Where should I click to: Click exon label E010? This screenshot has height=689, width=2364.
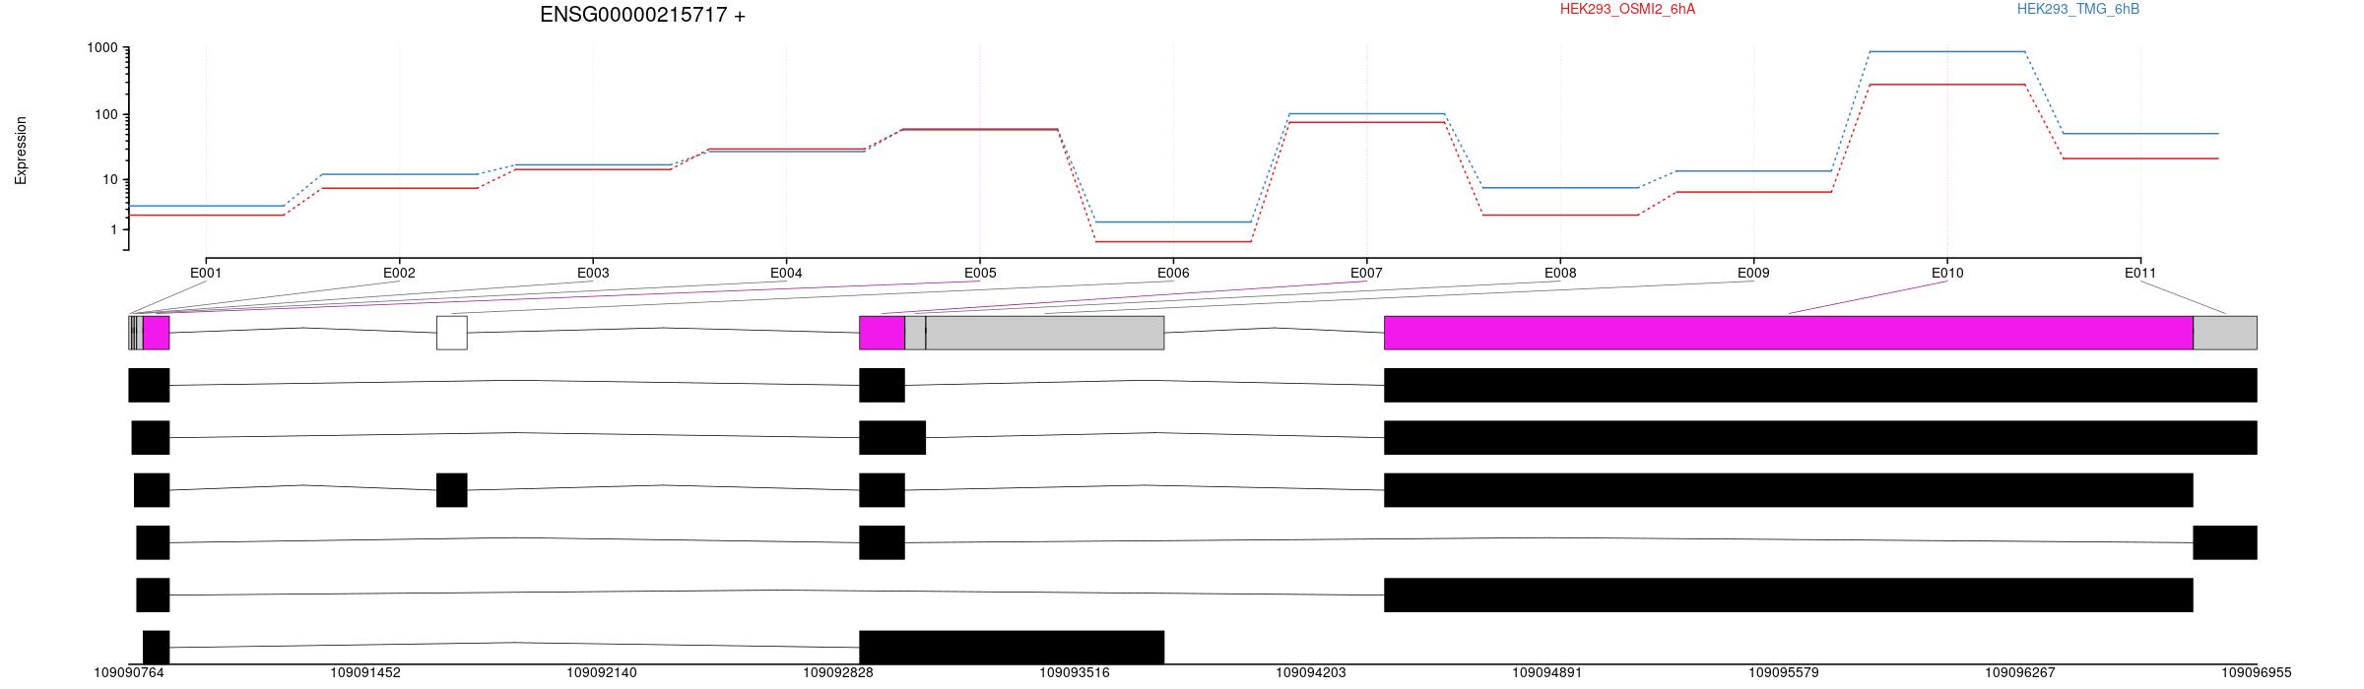pos(1947,273)
